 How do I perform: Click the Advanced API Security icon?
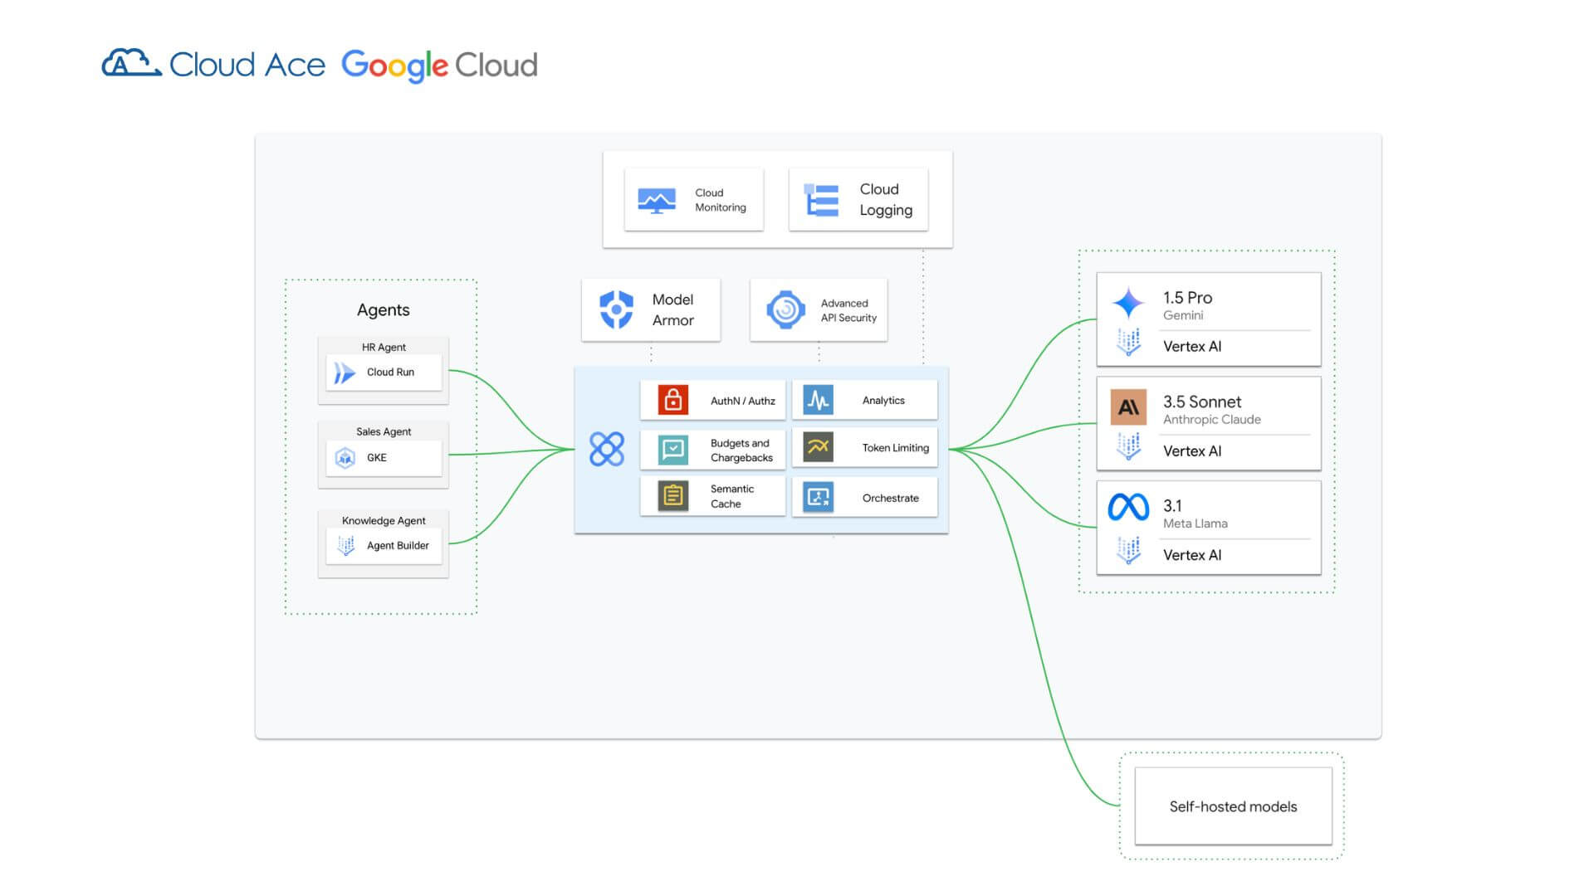point(785,310)
